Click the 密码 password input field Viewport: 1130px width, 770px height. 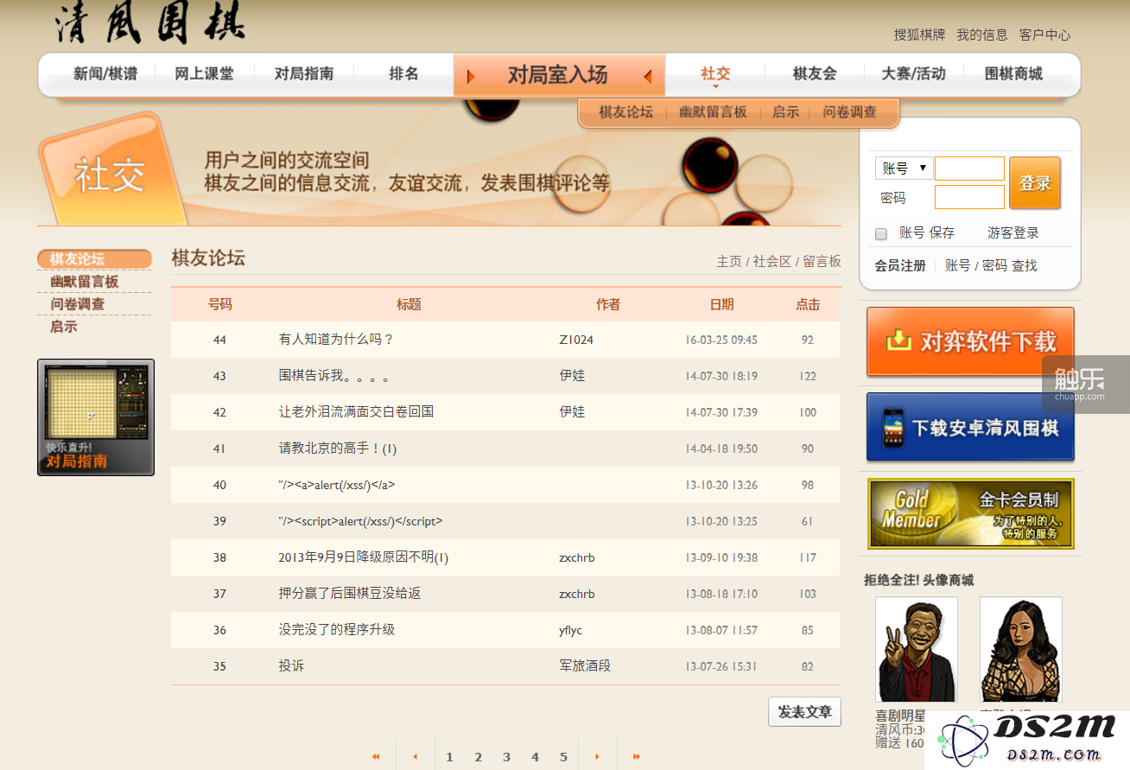pyautogui.click(x=969, y=197)
